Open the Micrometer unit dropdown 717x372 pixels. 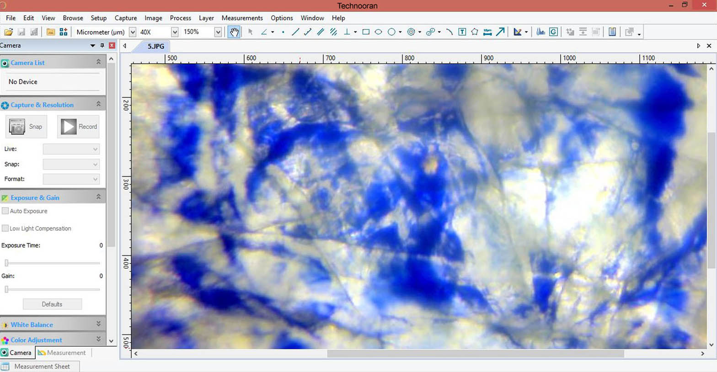coord(133,32)
